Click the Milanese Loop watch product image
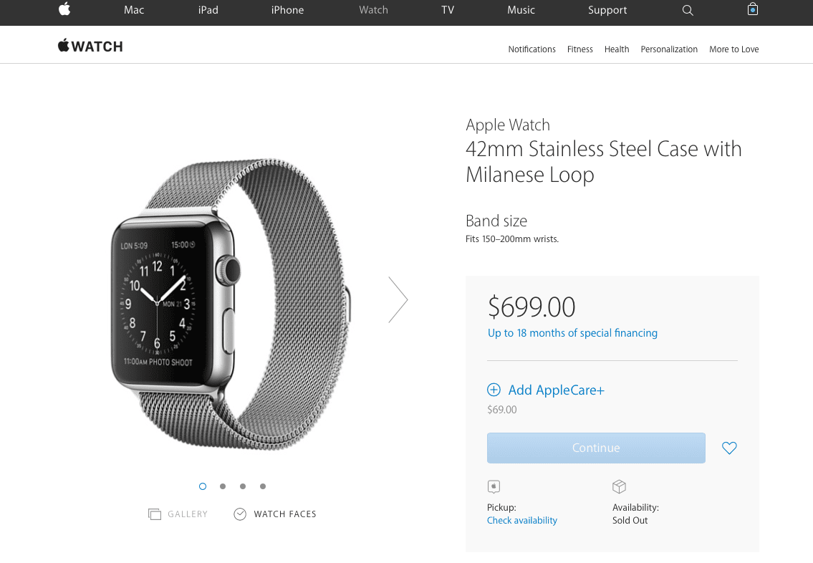 coord(231,304)
